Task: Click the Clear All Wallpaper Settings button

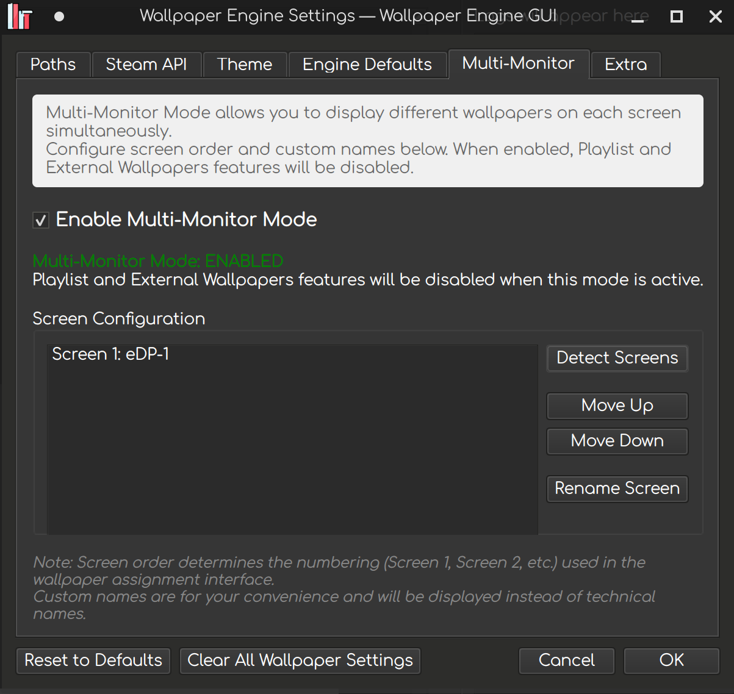Action: click(300, 660)
